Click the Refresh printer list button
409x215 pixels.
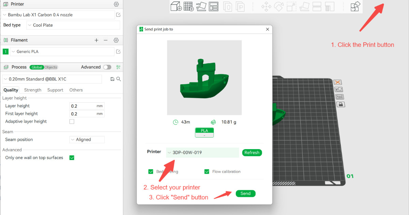click(252, 153)
